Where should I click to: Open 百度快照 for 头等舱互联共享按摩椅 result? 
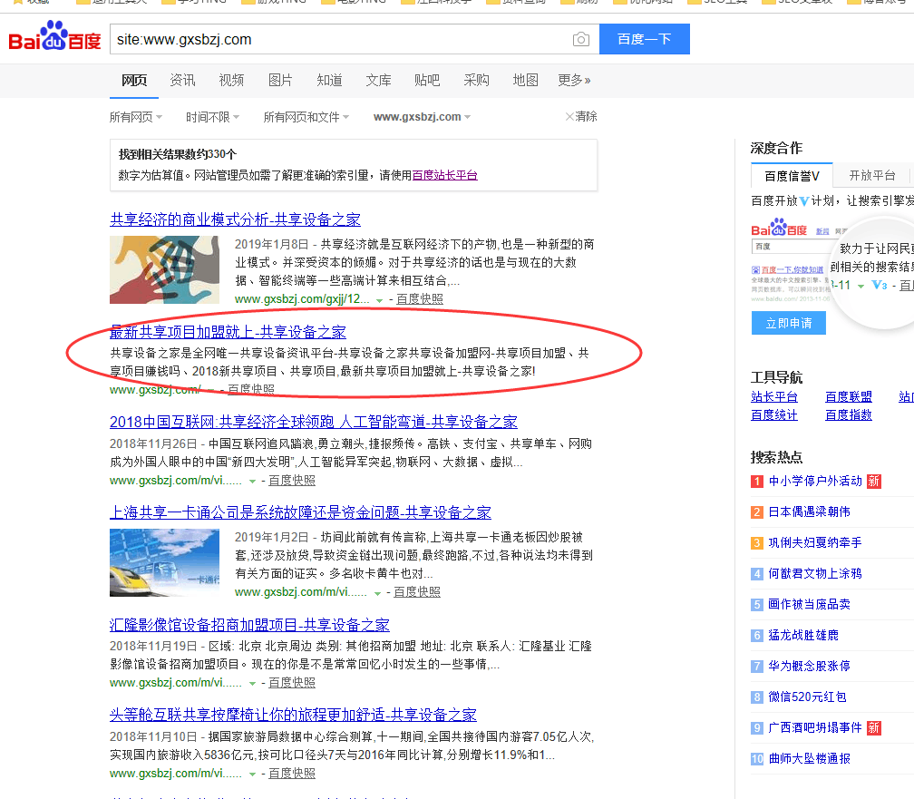click(292, 774)
